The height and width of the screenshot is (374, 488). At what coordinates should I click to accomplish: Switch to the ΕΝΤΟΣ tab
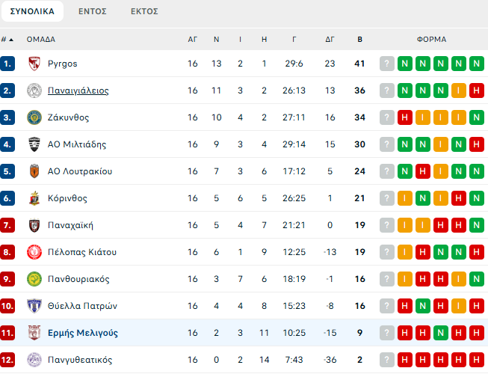(x=92, y=11)
